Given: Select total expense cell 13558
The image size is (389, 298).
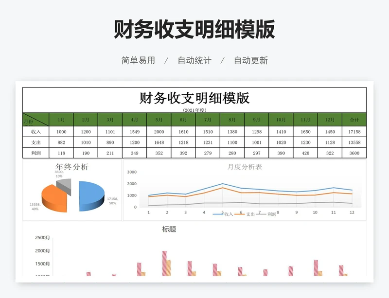Looking at the screenshot, I should tap(354, 142).
